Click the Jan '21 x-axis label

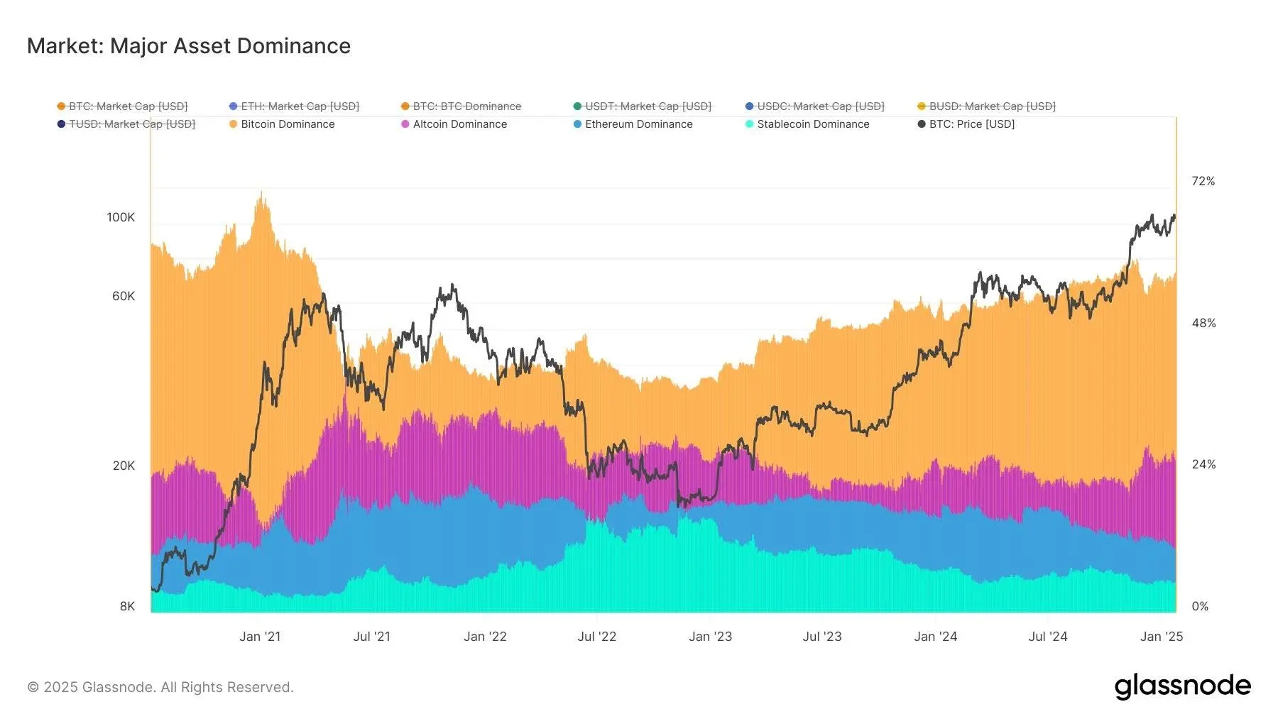[260, 637]
